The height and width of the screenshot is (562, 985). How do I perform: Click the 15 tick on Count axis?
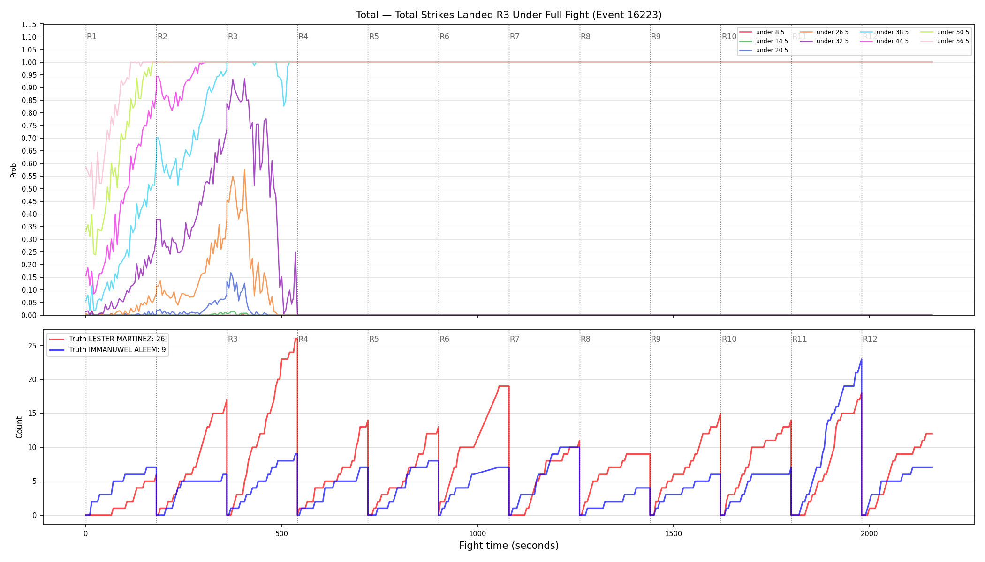tap(32, 414)
